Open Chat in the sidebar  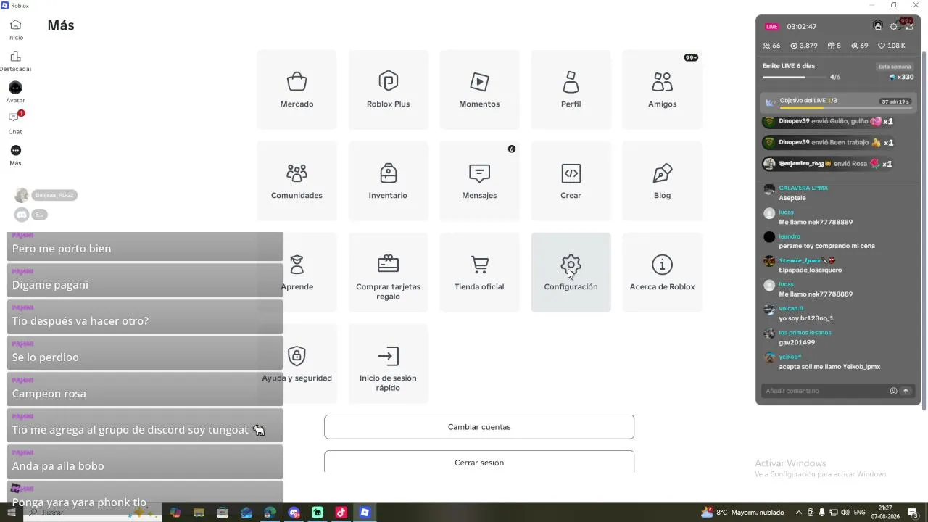tap(15, 123)
